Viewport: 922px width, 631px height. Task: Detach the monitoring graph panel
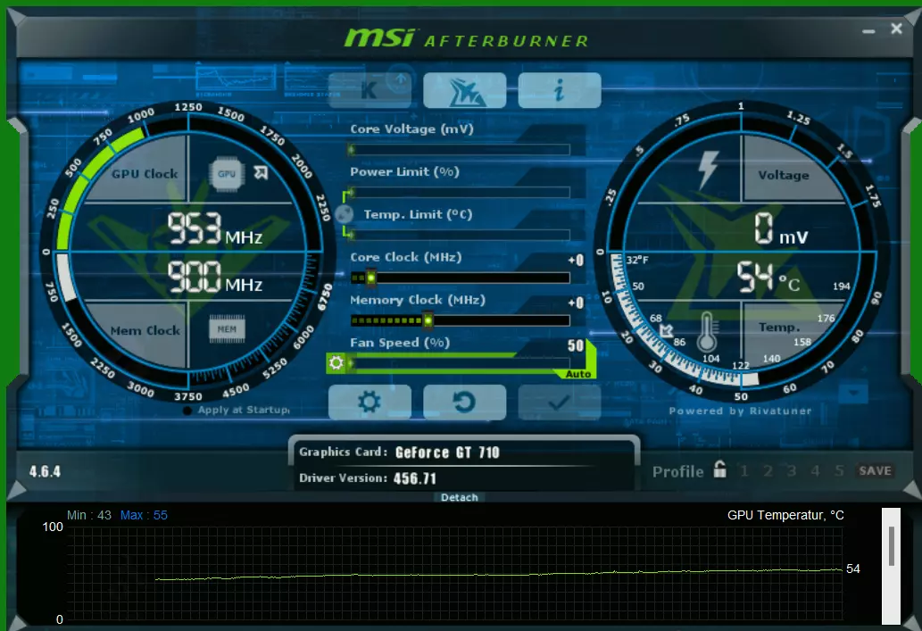tap(460, 497)
